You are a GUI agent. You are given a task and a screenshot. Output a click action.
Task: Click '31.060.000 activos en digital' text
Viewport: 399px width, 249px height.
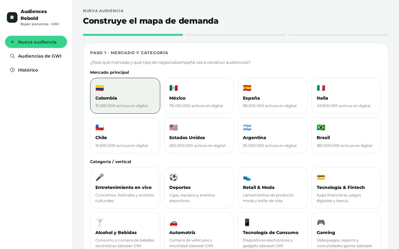(122, 106)
